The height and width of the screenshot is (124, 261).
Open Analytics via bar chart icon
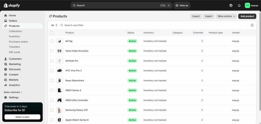[6, 85]
